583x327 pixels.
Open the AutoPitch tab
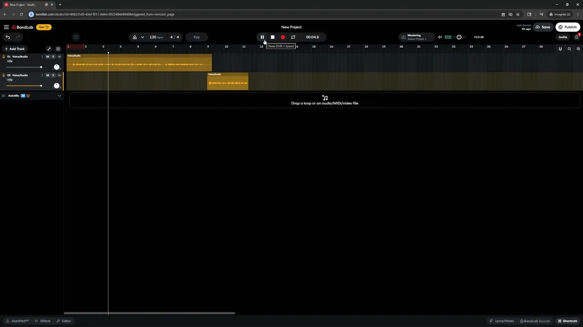pos(17,321)
